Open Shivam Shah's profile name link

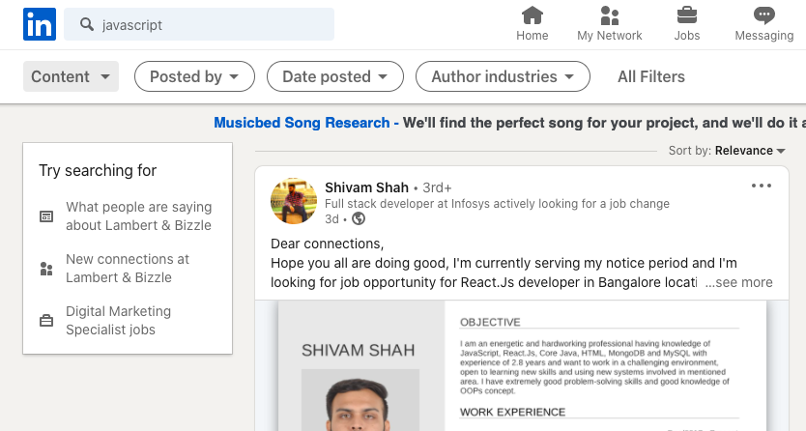tap(366, 187)
